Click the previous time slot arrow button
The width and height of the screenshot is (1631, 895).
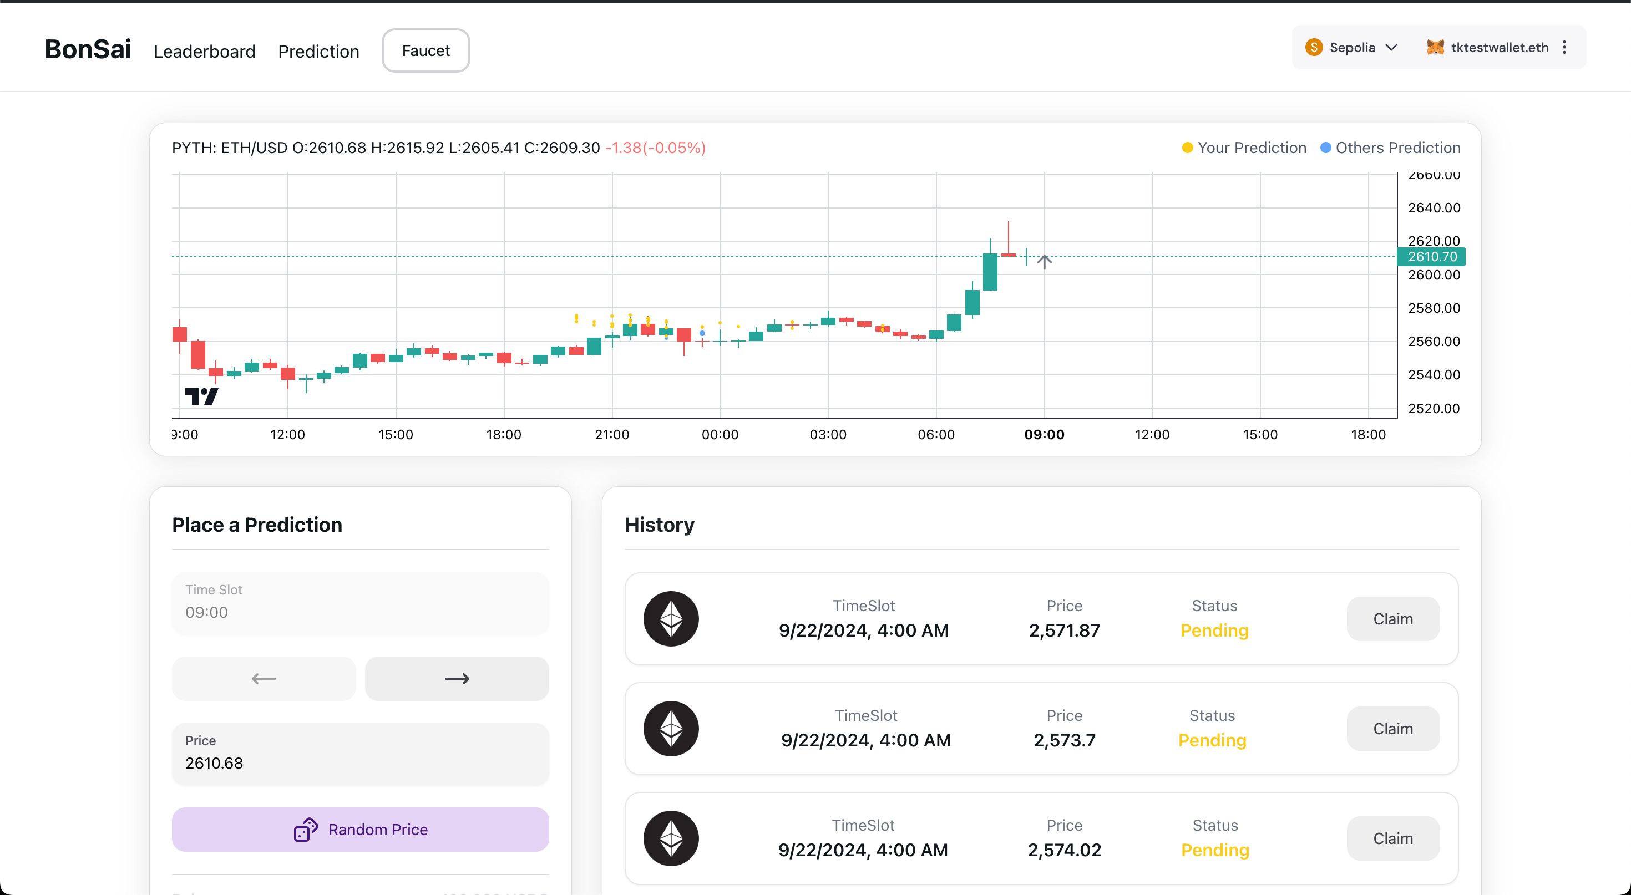(x=264, y=679)
